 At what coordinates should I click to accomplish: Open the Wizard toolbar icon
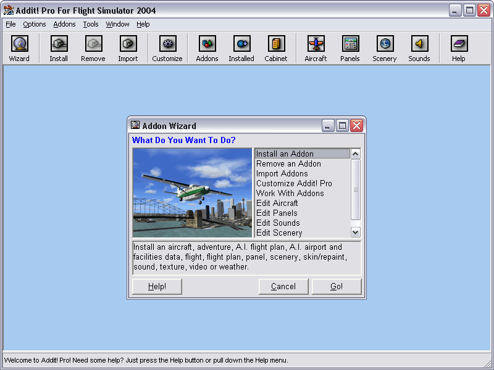pyautogui.click(x=20, y=44)
